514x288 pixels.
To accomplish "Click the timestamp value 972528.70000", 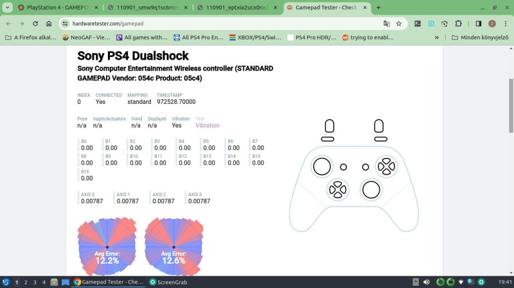I will click(x=176, y=102).
